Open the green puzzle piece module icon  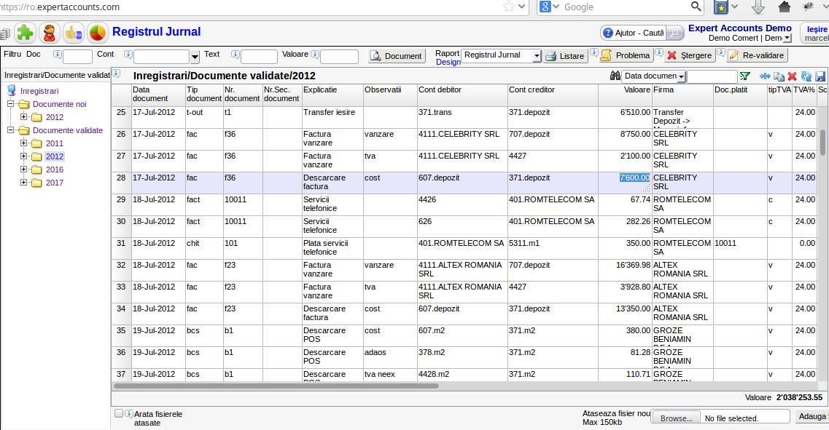(x=24, y=33)
